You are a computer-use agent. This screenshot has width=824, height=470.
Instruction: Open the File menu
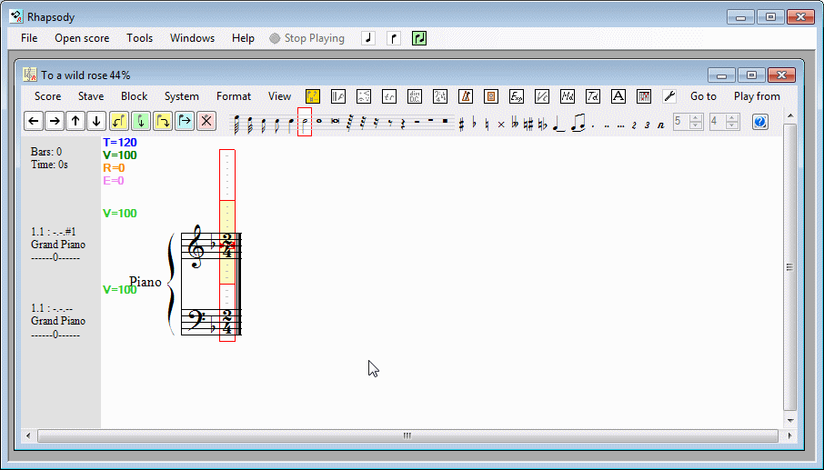pyautogui.click(x=29, y=38)
